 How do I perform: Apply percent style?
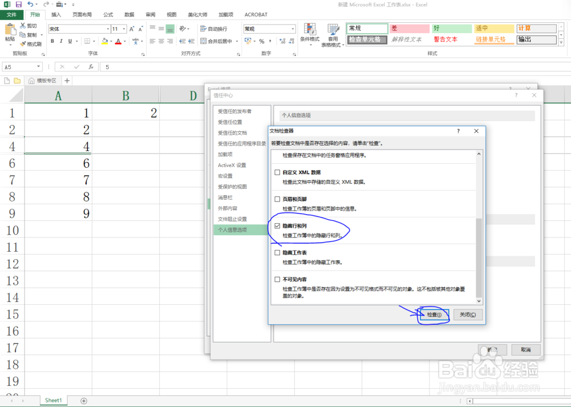[x=262, y=41]
